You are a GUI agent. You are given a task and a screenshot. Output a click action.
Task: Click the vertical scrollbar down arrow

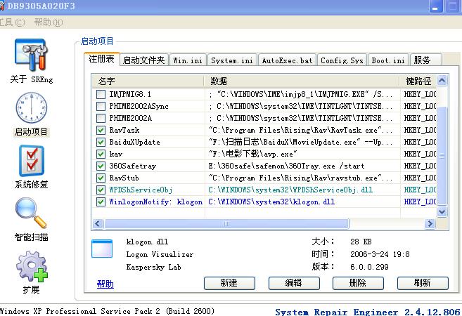[442, 211]
